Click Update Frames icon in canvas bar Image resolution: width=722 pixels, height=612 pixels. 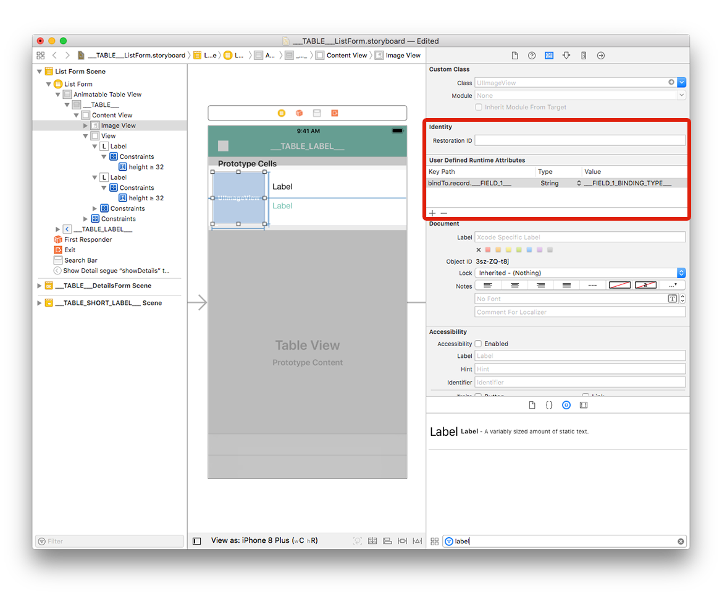point(358,541)
